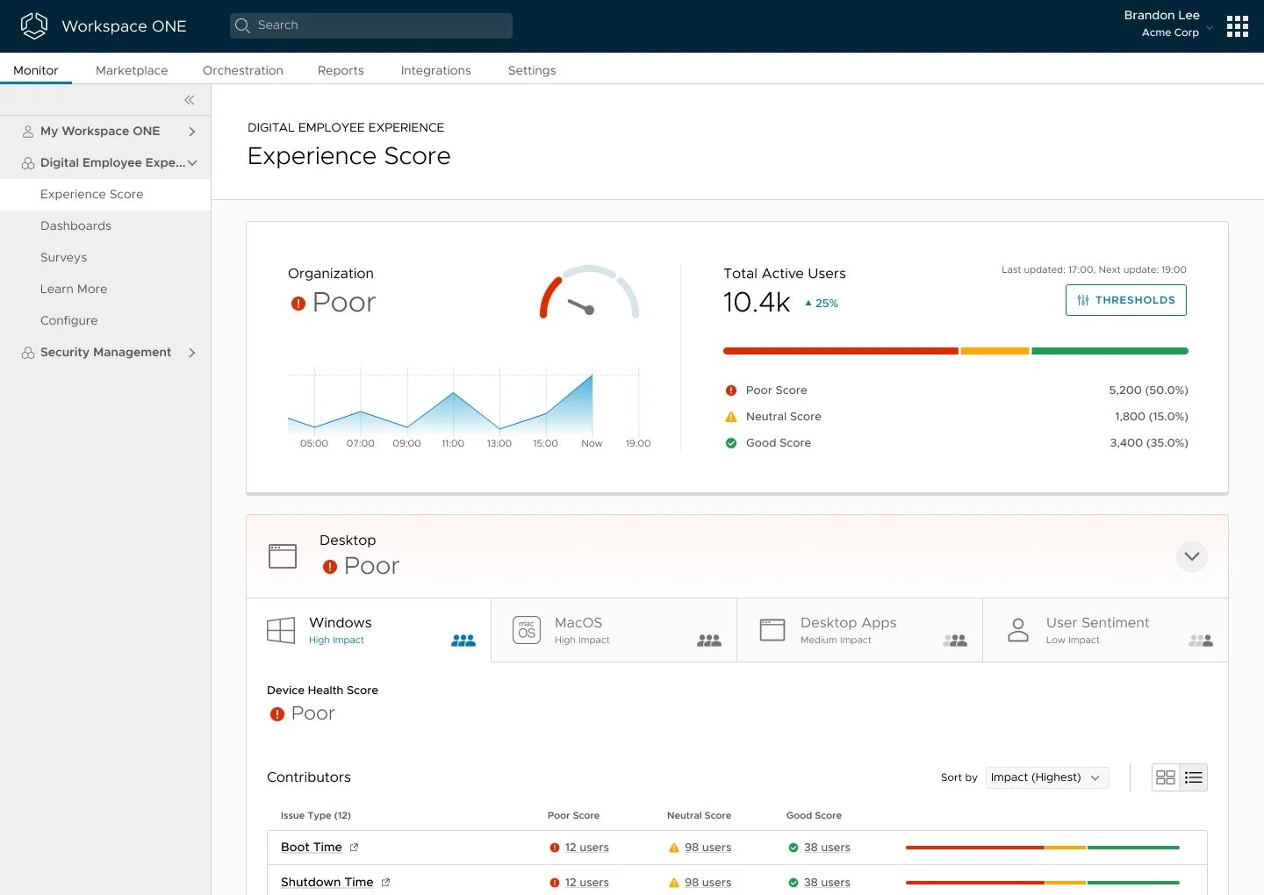This screenshot has height=895, width=1264.
Task: Click the macOS logo icon
Action: [x=527, y=630]
